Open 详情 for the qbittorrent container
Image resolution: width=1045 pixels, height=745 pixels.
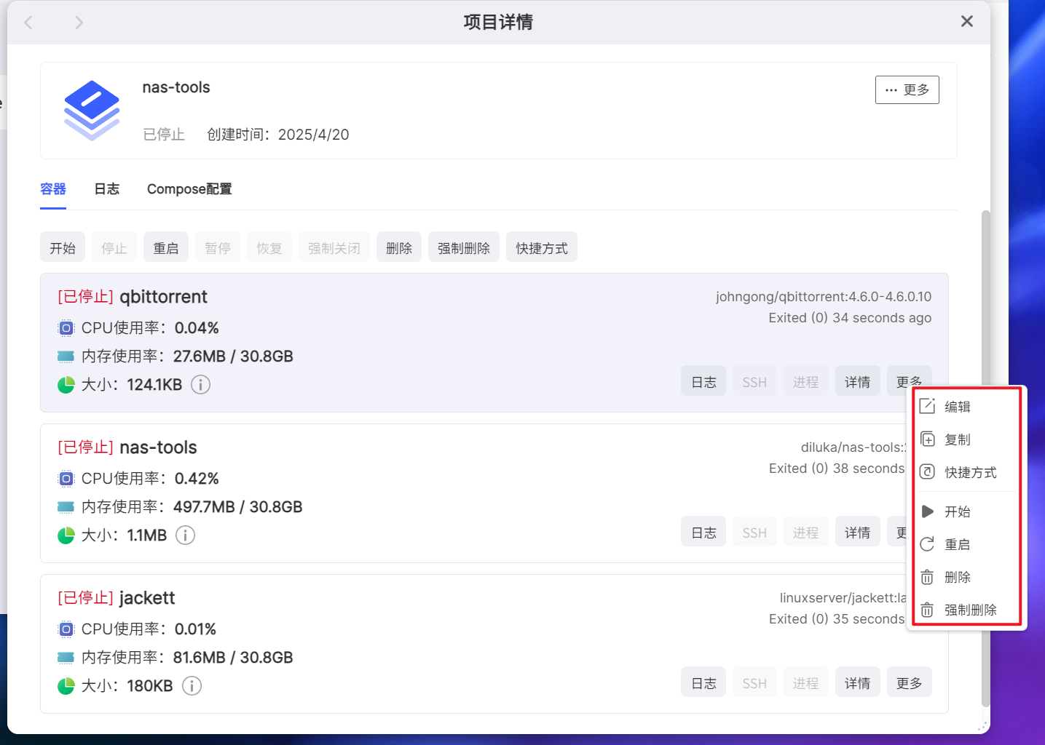858,381
